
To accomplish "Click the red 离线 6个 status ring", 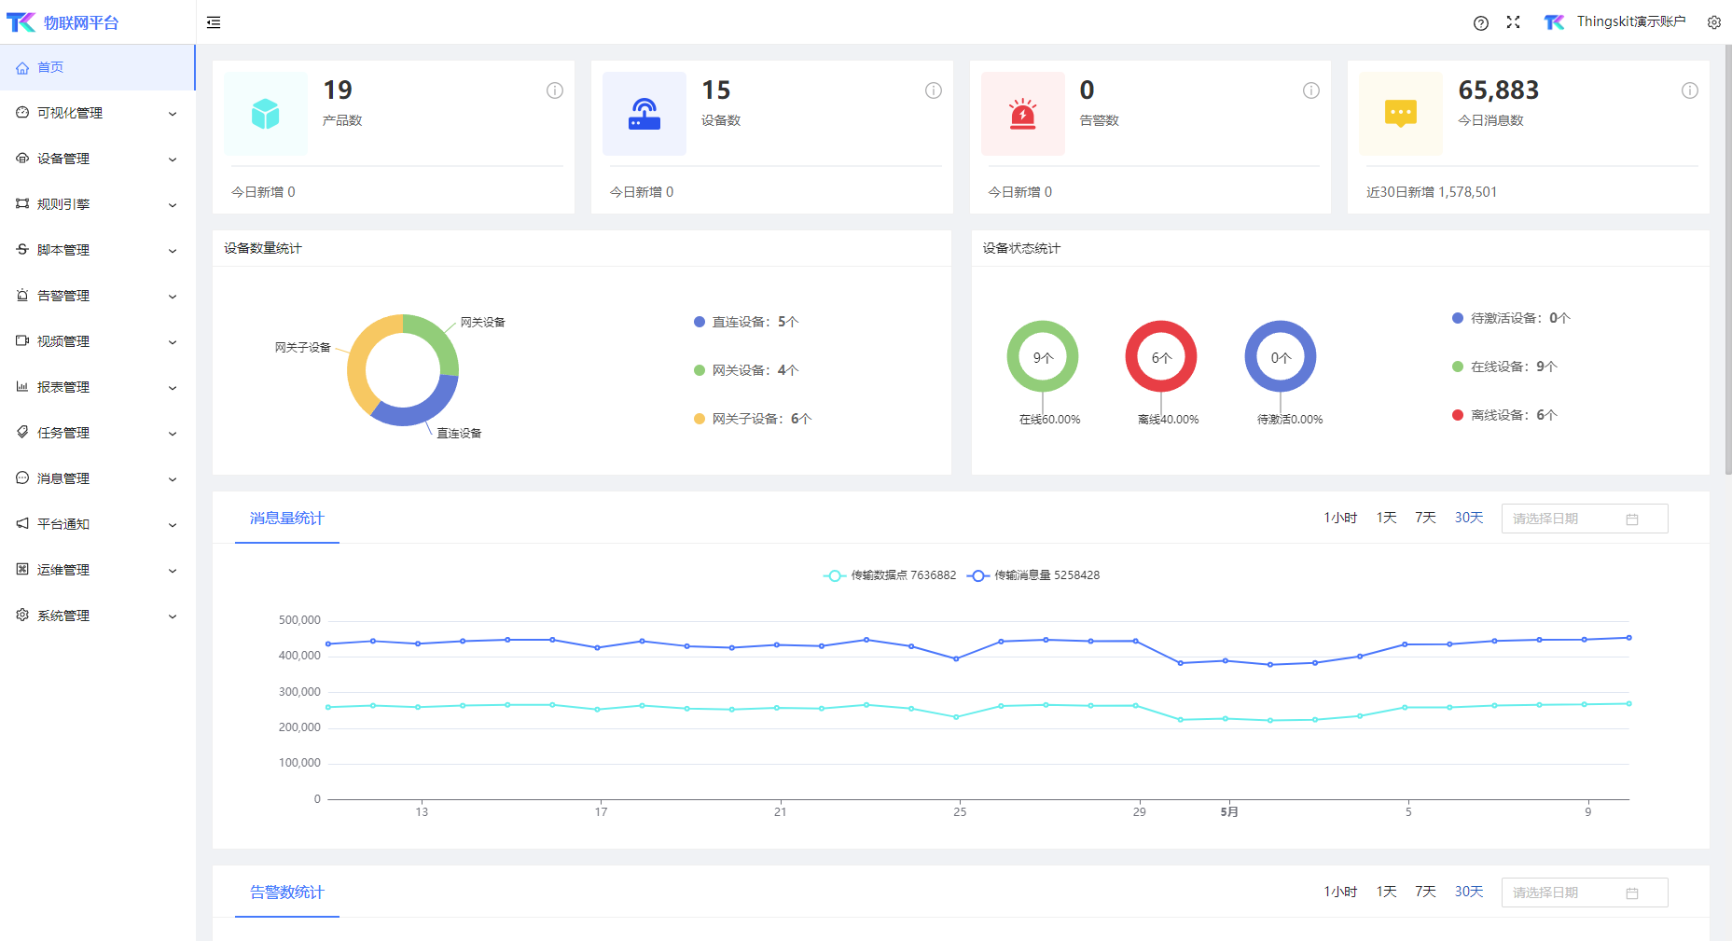I will pos(1161,356).
